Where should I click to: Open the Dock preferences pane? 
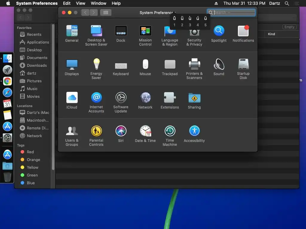point(121,34)
